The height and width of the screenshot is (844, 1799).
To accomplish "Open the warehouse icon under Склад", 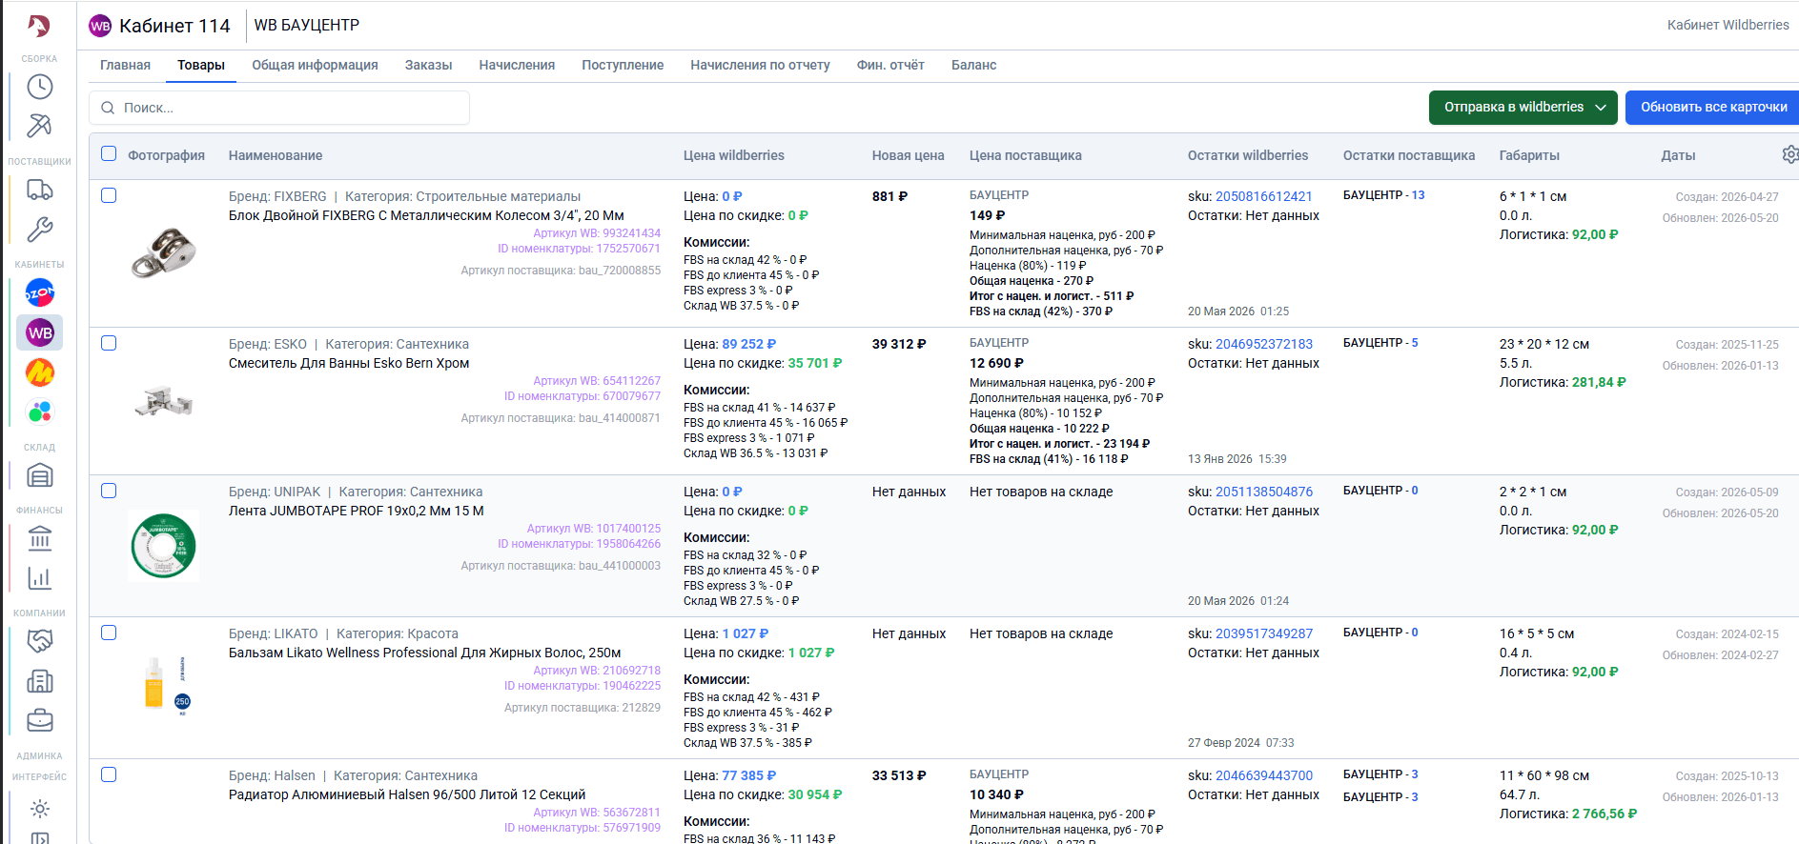I will (40, 475).
